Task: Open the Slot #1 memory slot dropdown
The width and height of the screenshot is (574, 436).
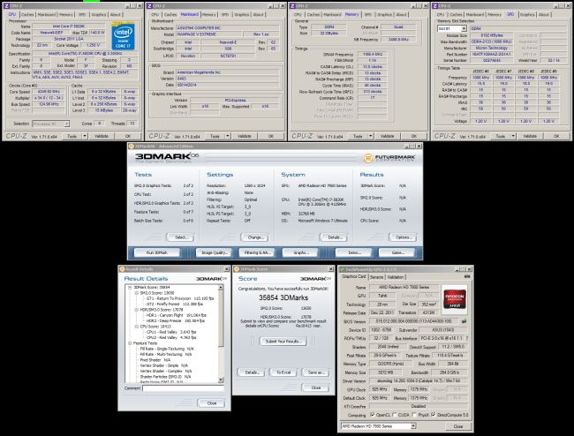Action: [464, 28]
